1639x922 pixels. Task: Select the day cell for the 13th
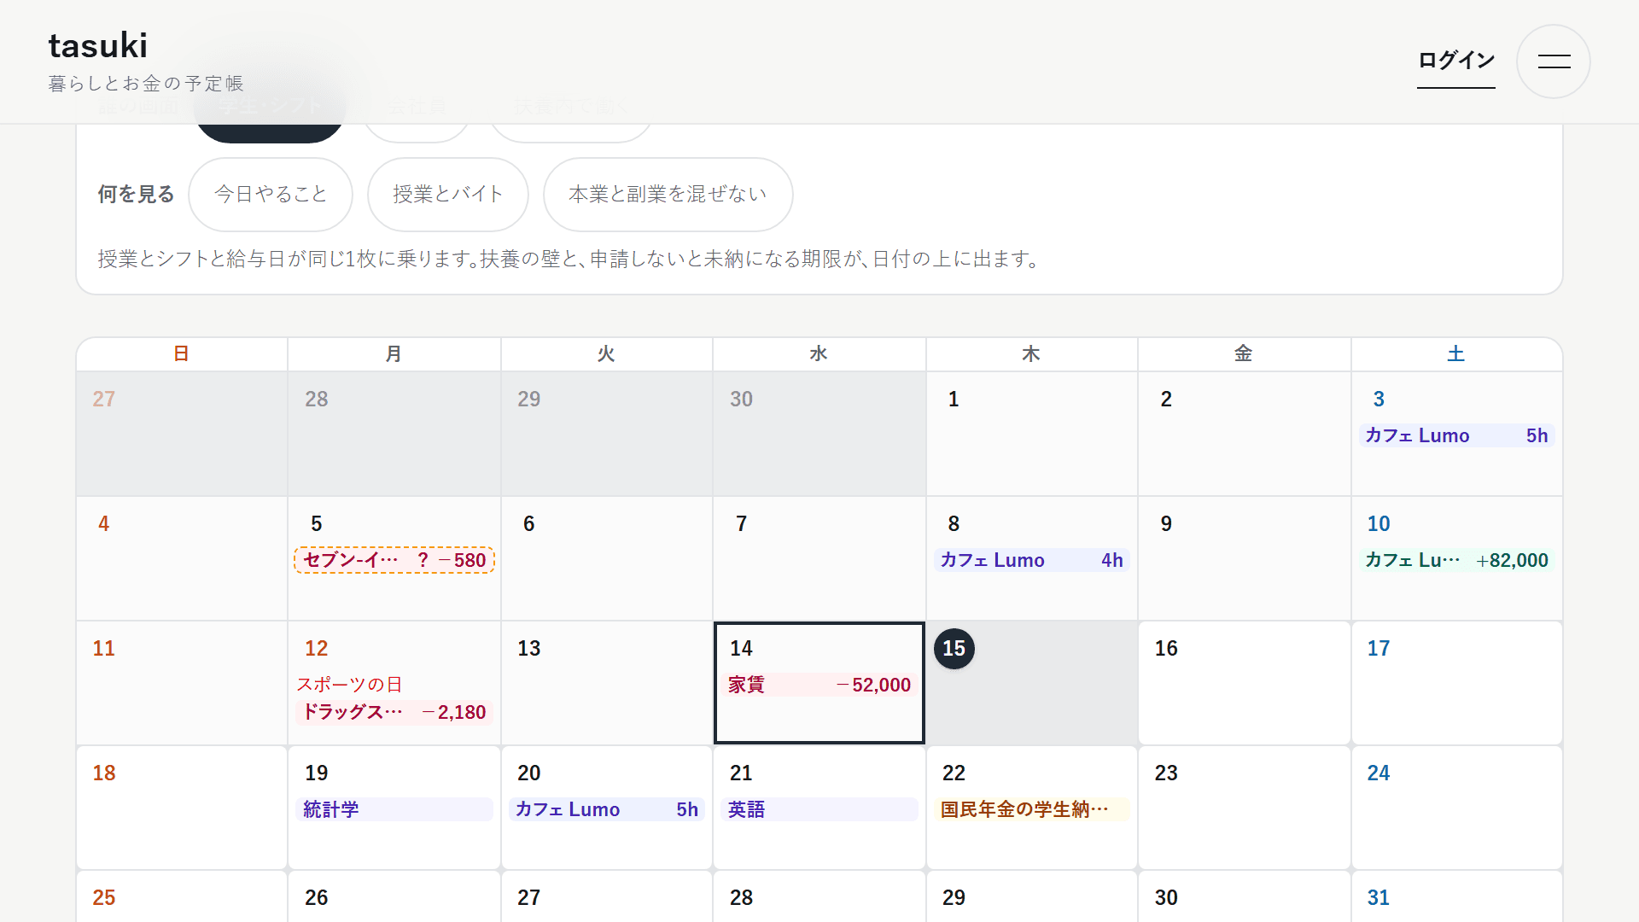tap(607, 683)
